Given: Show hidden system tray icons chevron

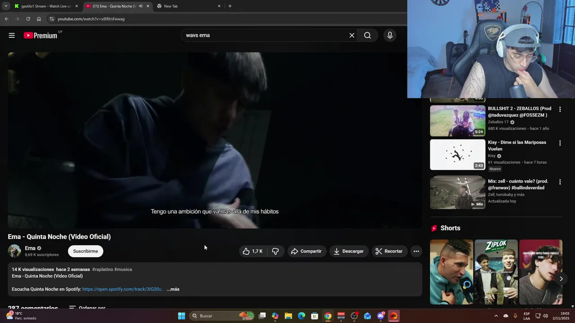Looking at the screenshot, I should (496, 316).
